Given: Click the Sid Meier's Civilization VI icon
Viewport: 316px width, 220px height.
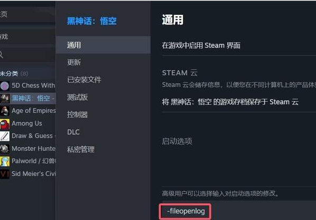Looking at the screenshot, I should click(x=5, y=174).
